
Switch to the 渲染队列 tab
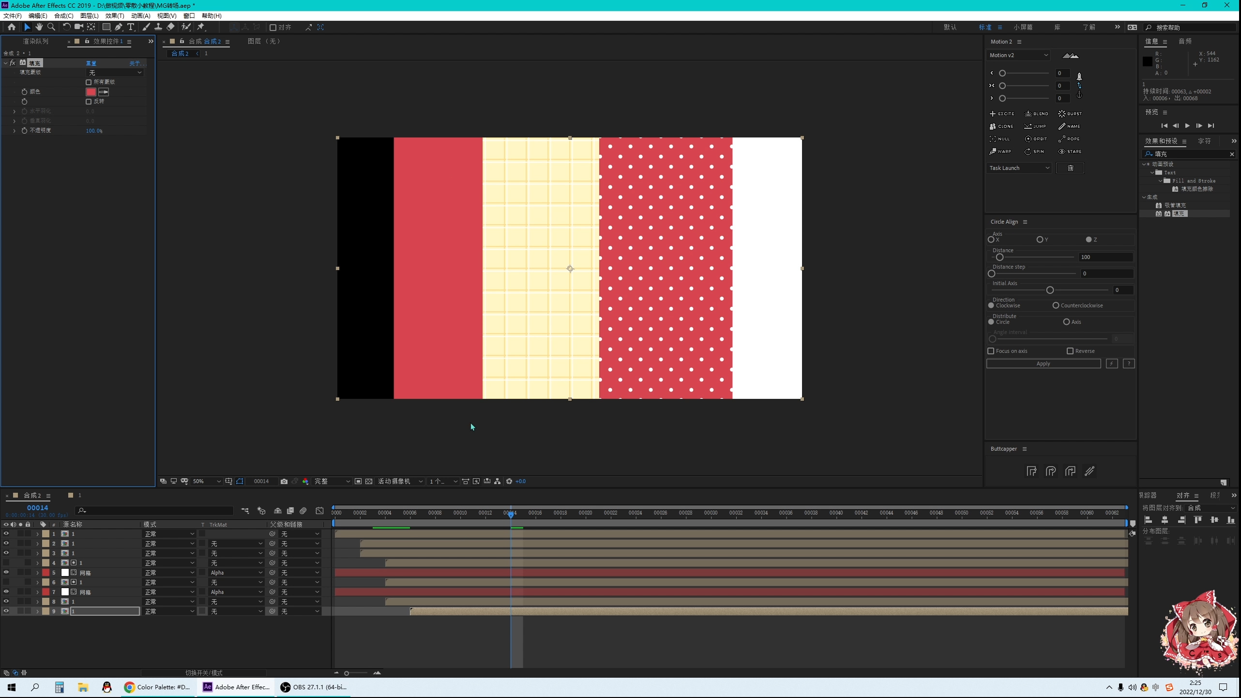(36, 41)
